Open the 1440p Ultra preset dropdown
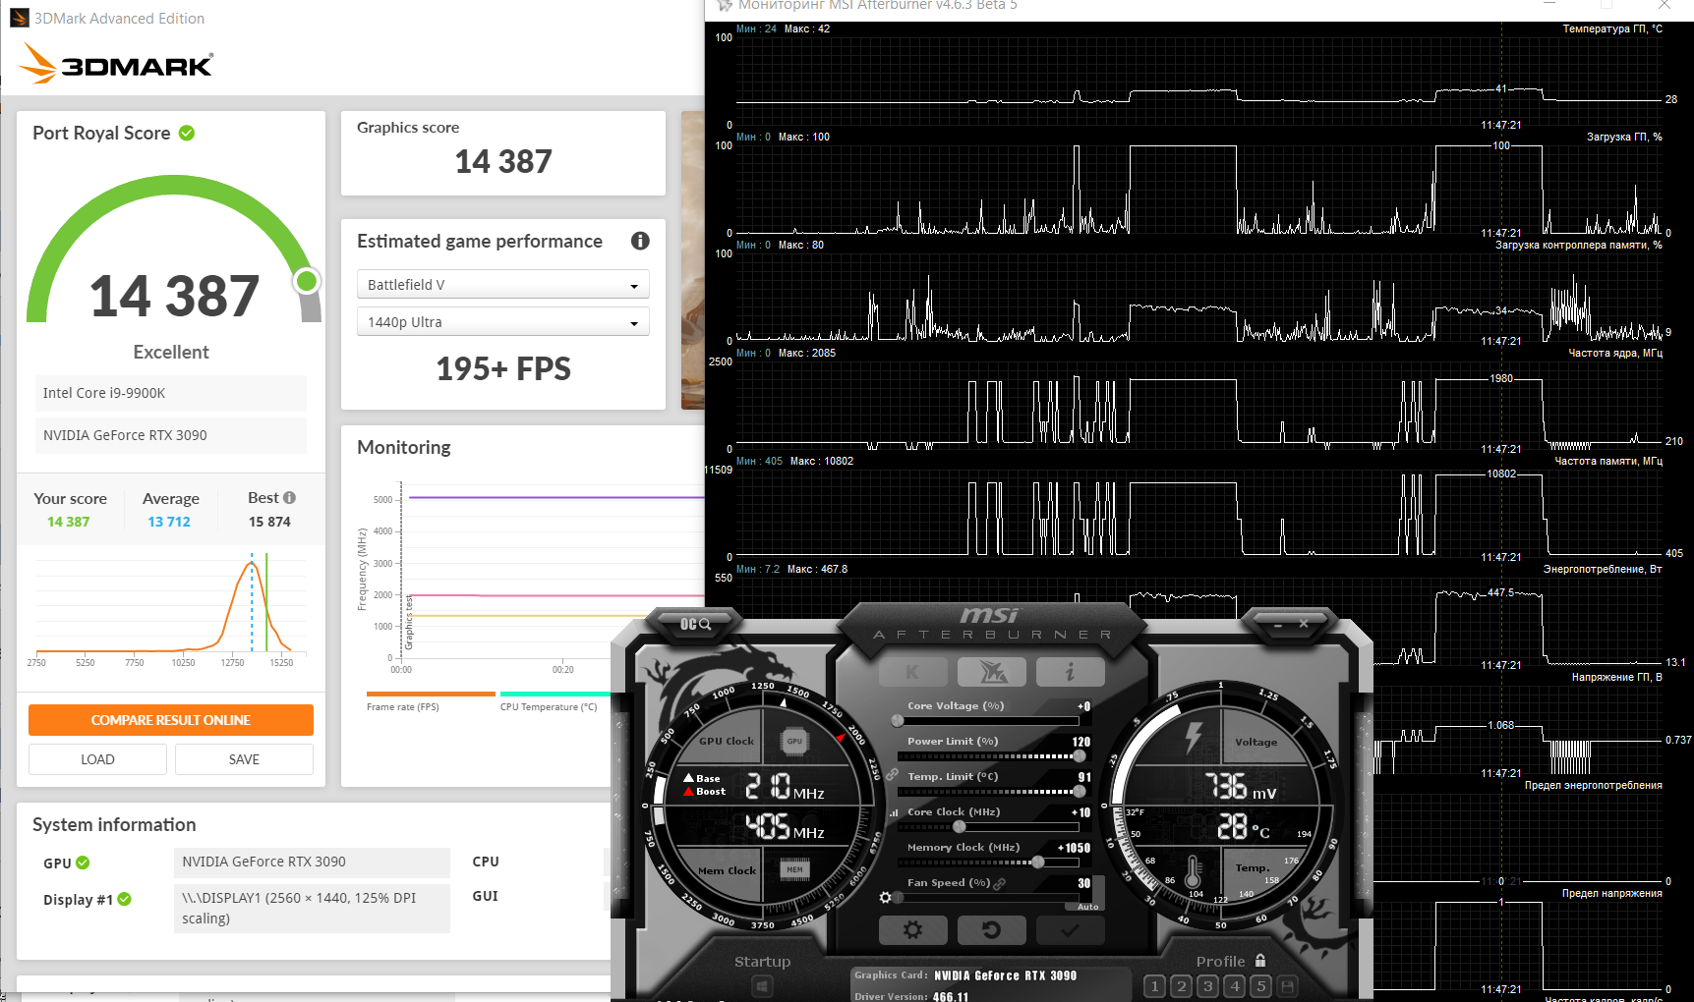Screen dimensions: 1694x1002 [x=503, y=322]
